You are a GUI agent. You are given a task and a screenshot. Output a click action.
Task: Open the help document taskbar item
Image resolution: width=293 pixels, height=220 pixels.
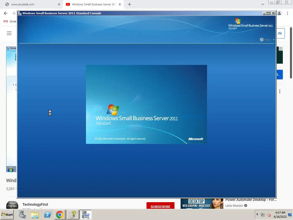click(73, 215)
